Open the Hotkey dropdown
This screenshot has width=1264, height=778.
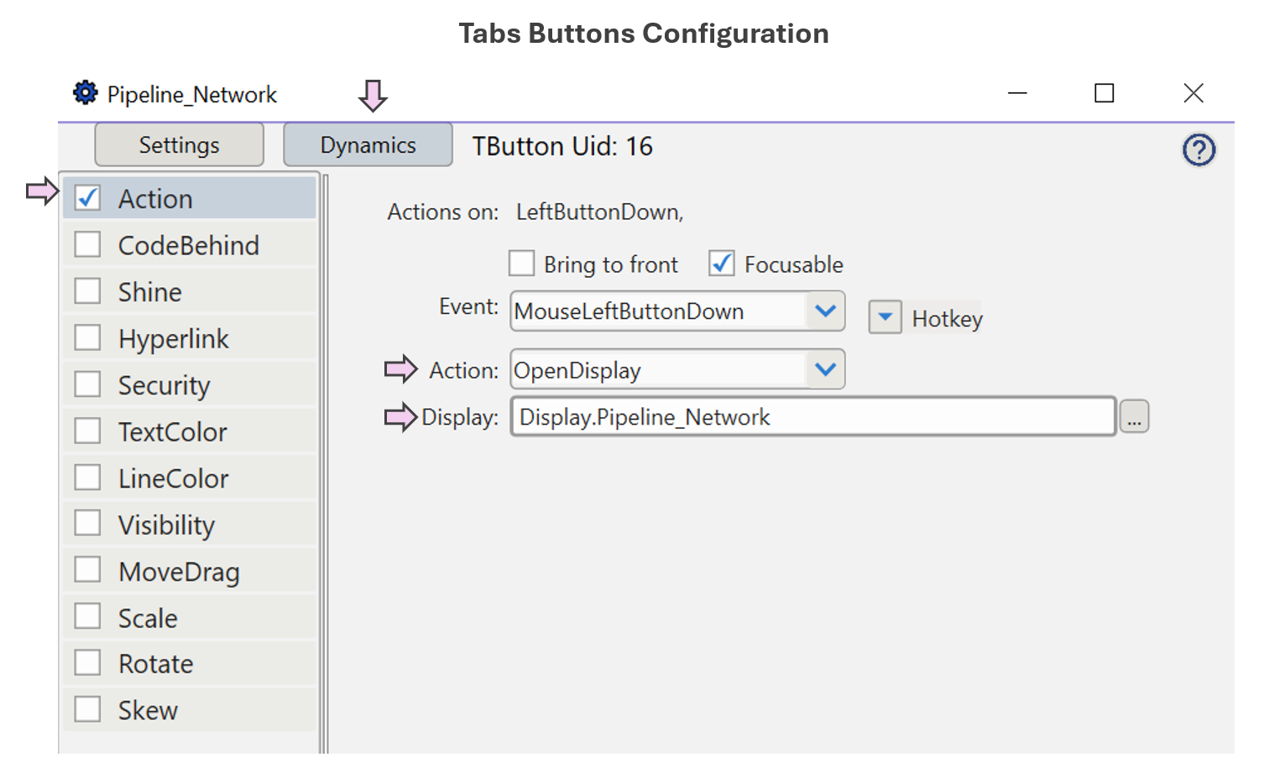click(x=885, y=317)
